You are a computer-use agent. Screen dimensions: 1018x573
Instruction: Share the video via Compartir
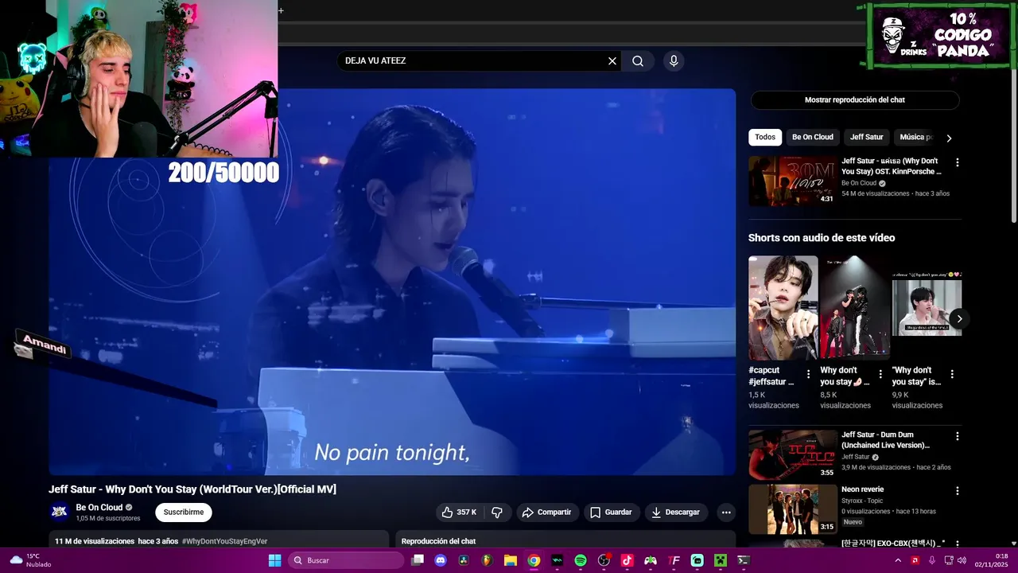tap(547, 513)
